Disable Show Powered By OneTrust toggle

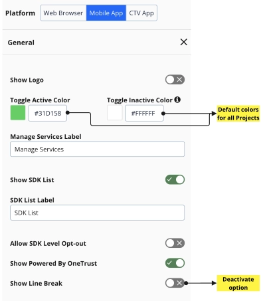coord(175,263)
